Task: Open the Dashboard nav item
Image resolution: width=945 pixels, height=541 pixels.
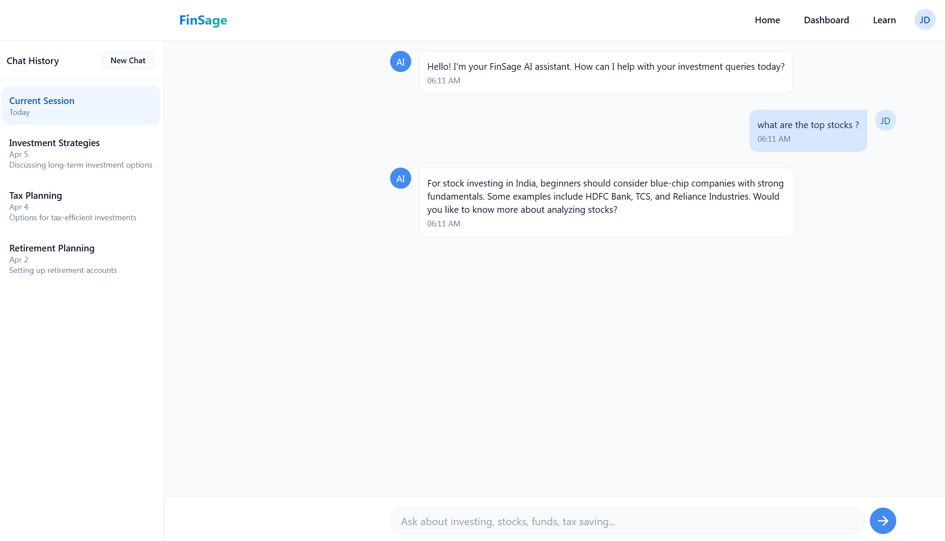Action: pyautogui.click(x=826, y=20)
